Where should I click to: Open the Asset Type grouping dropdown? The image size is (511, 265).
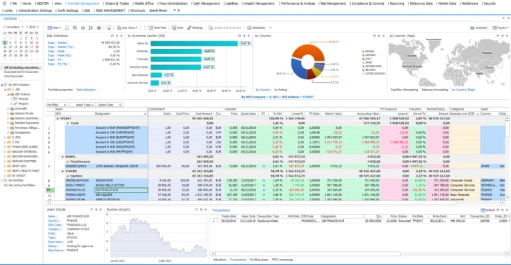[83, 105]
